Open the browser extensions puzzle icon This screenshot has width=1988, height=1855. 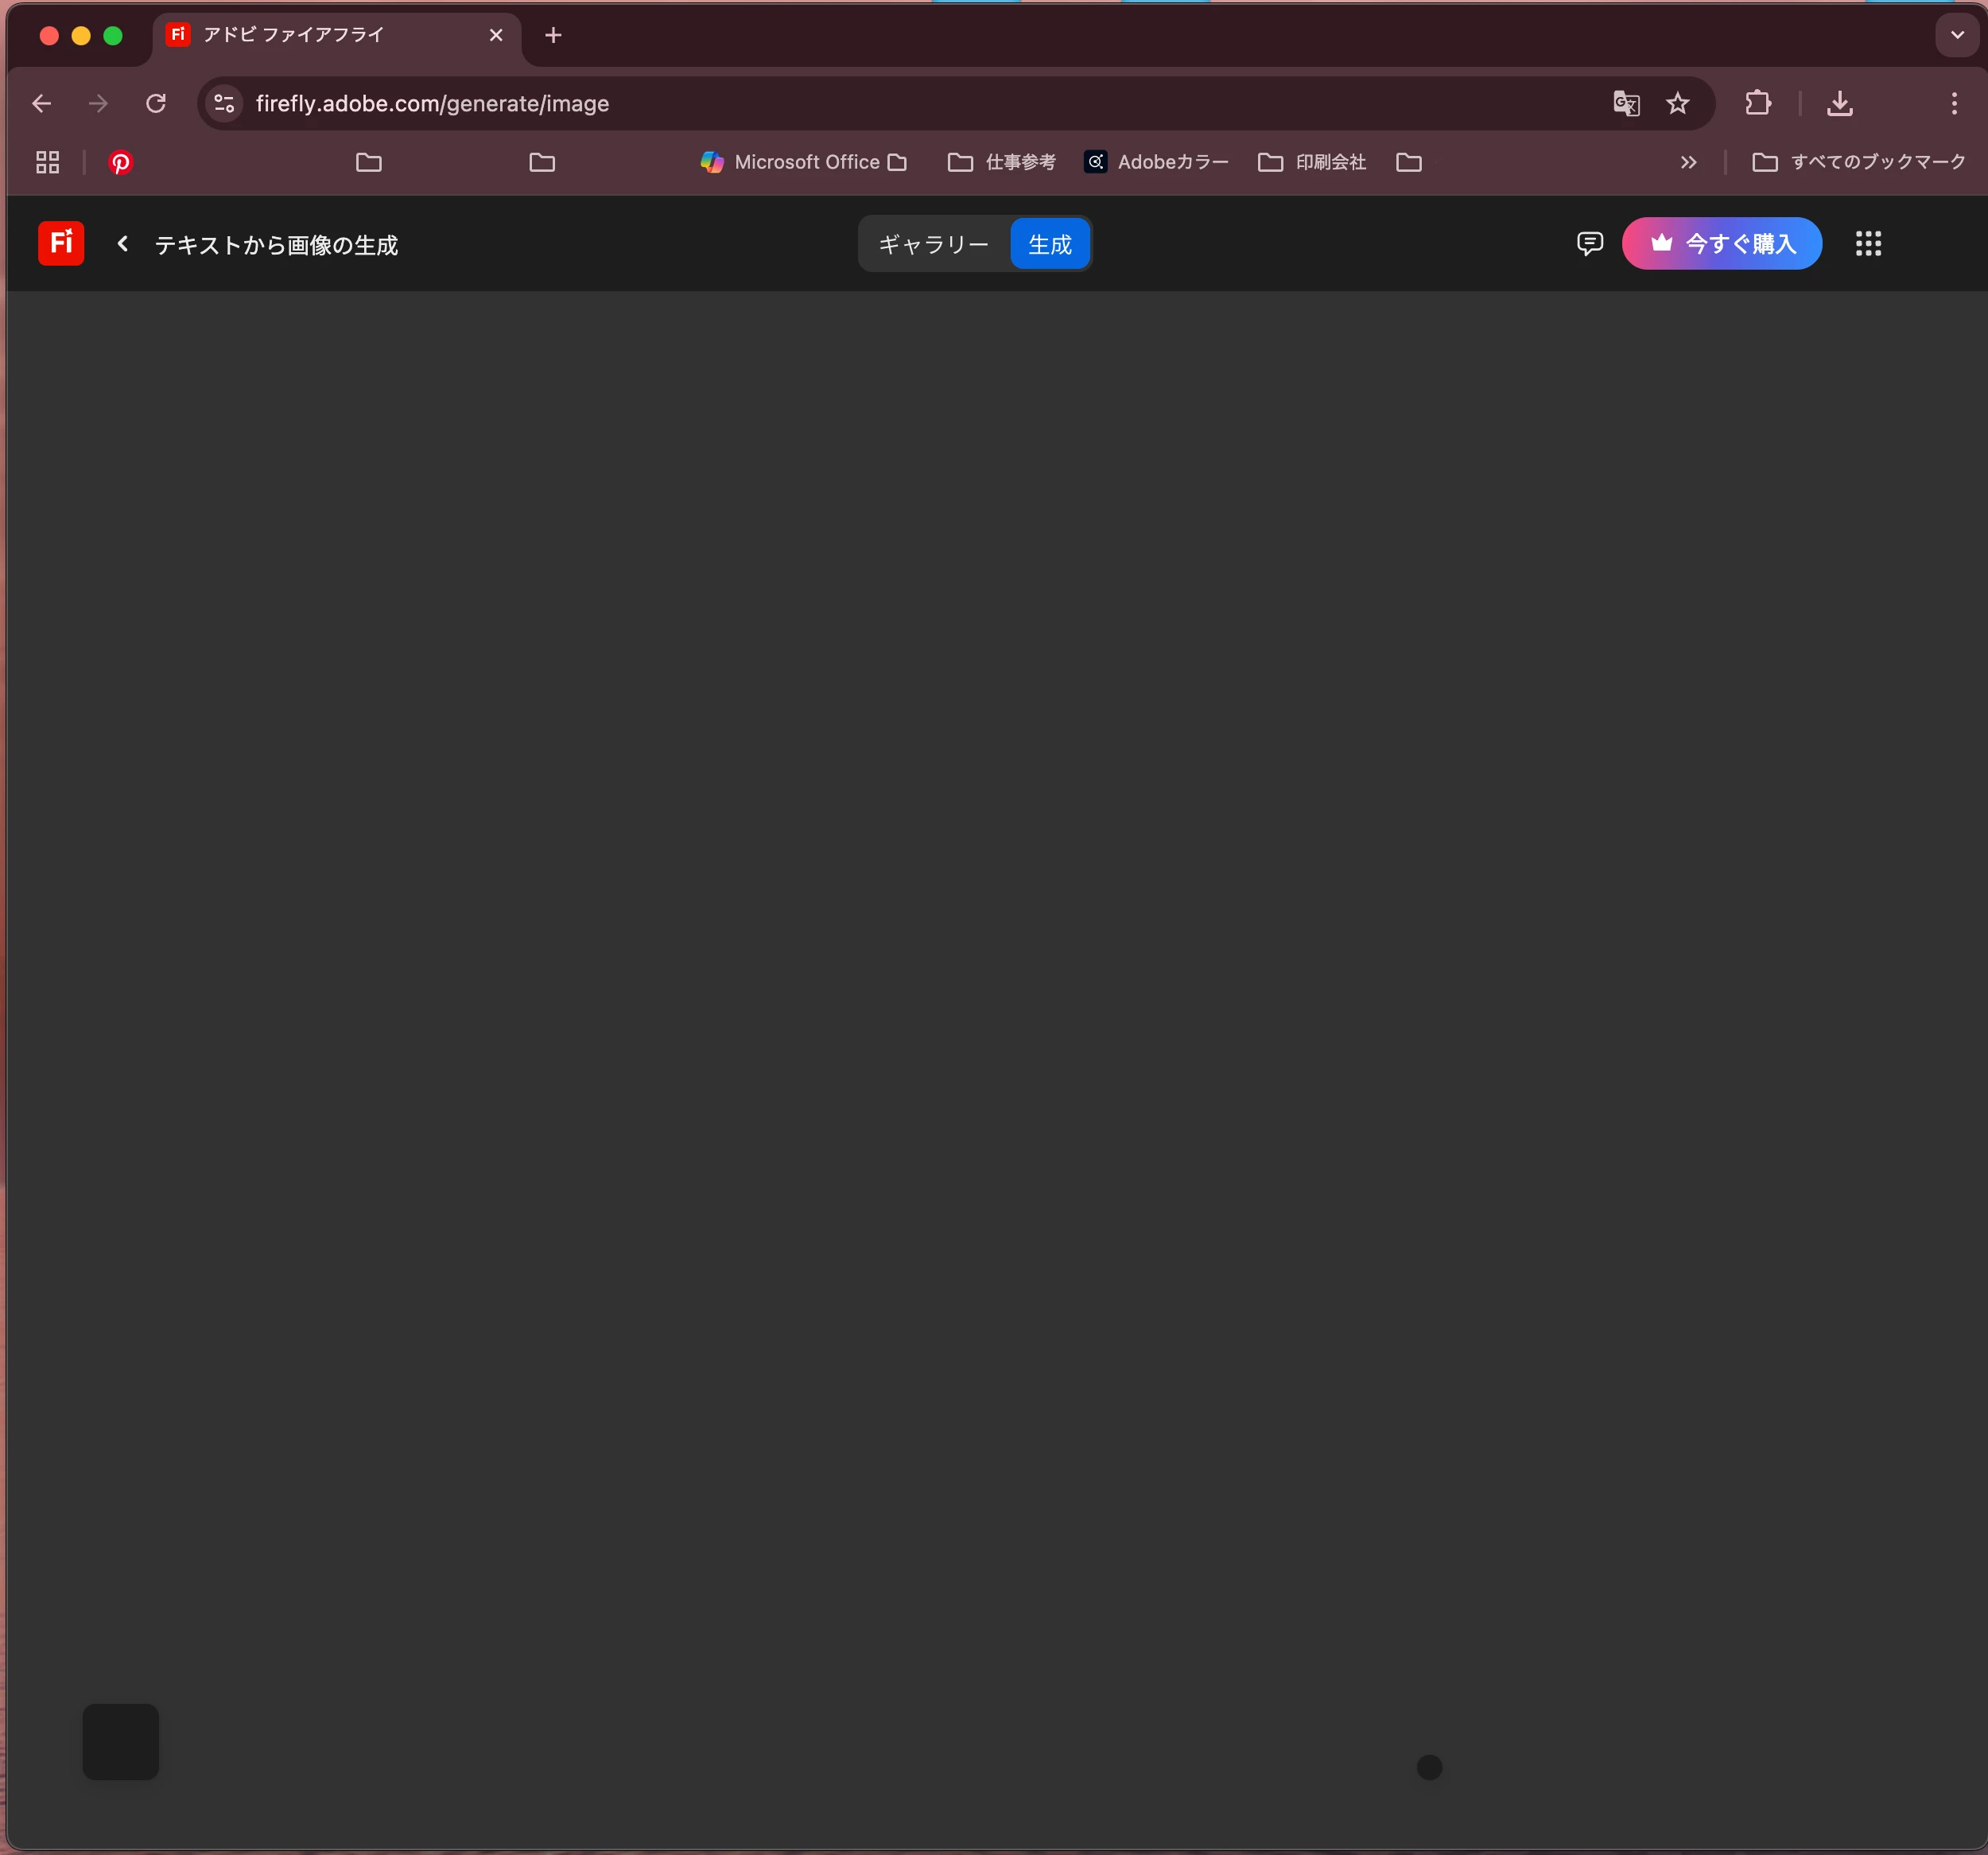click(1757, 103)
